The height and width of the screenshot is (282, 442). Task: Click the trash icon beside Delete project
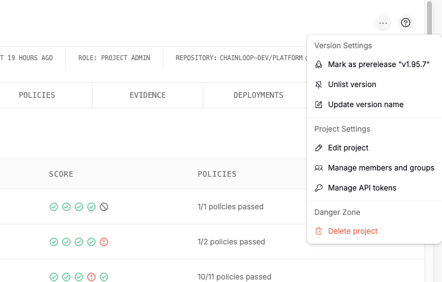tap(319, 231)
